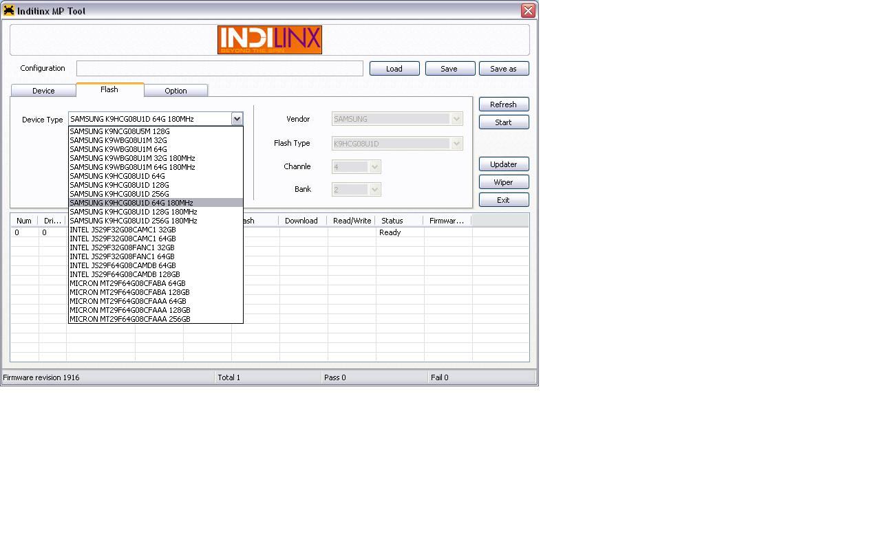This screenshot has width=881, height=550.
Task: Select MICRON MT29F64G08CFAAA 64GB
Action: coord(156,301)
